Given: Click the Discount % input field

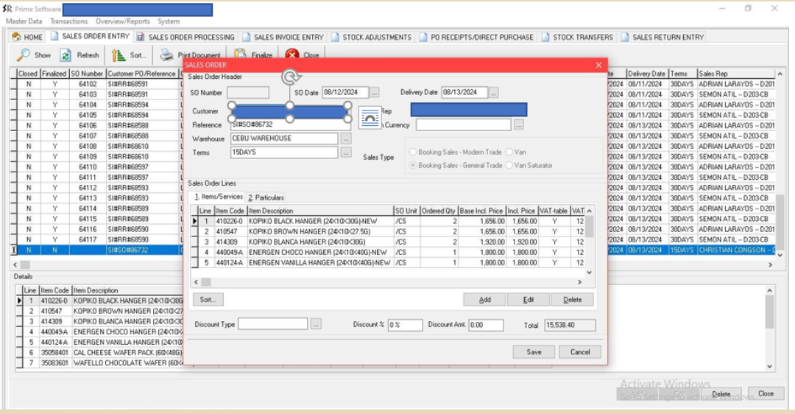Looking at the screenshot, I should click(x=405, y=325).
